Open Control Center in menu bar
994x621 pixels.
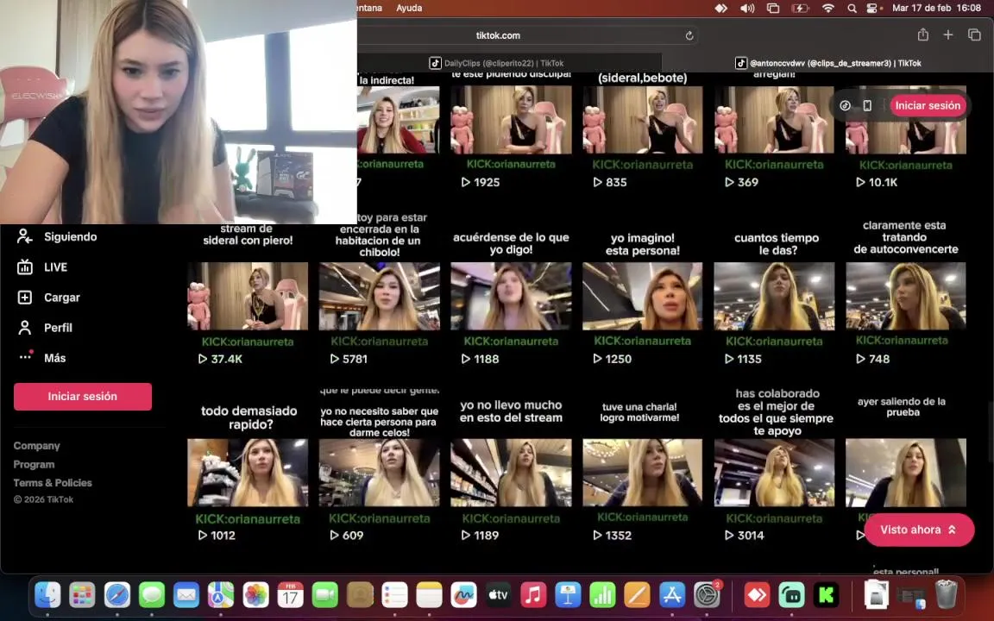tap(872, 9)
